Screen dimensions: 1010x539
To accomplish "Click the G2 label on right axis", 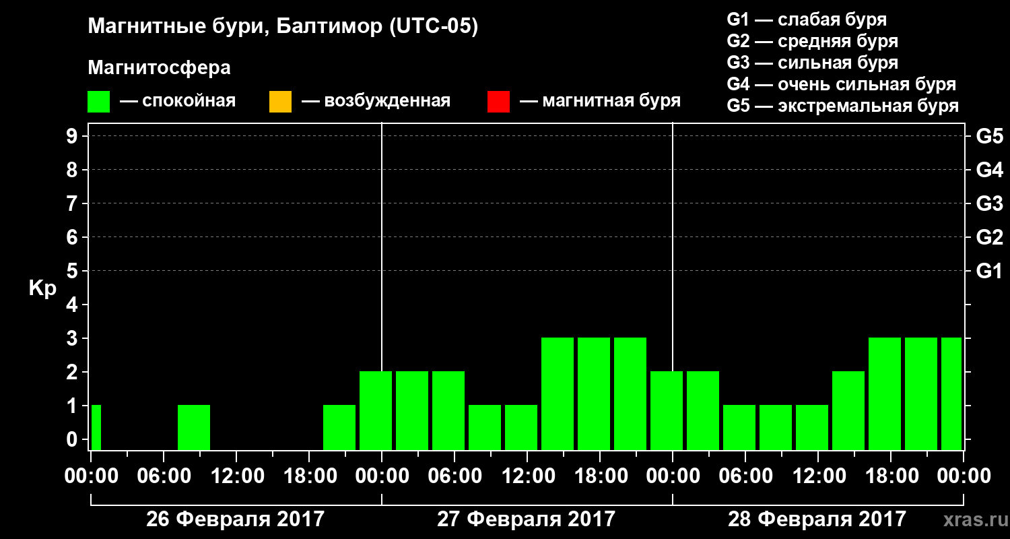I will pos(989,237).
